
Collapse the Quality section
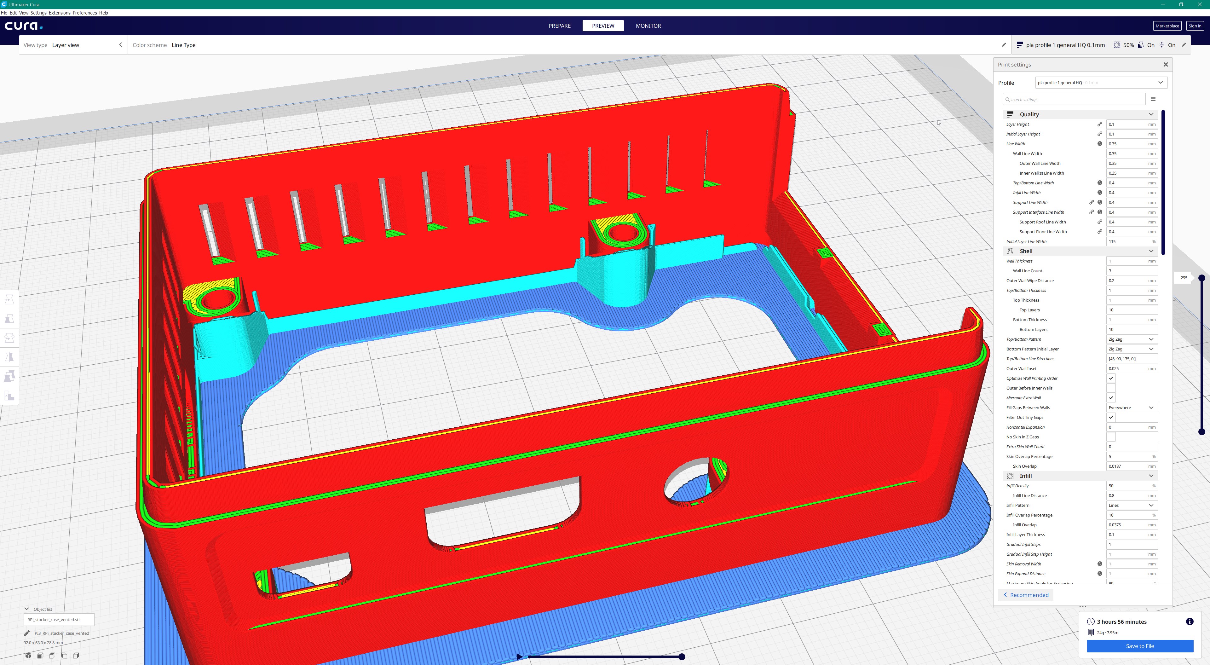click(1151, 114)
